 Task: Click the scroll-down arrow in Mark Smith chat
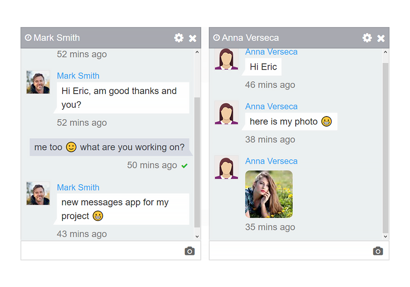[x=197, y=237]
